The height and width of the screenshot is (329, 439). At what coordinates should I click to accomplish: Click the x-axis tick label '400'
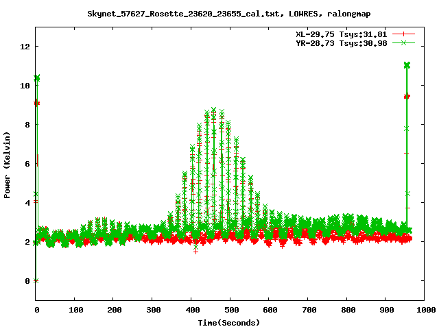192,310
